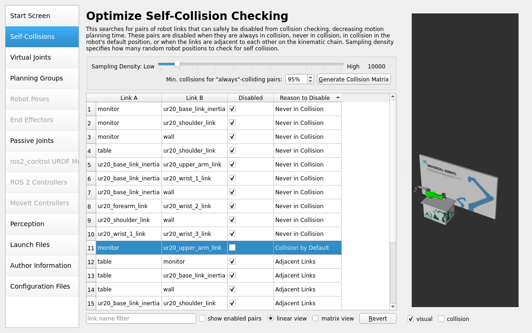
Task: Click scrollbar up arrow of collision table
Action: [x=393, y=97]
